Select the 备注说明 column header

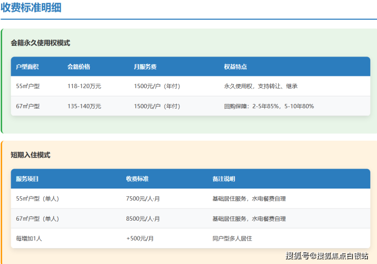point(224,179)
